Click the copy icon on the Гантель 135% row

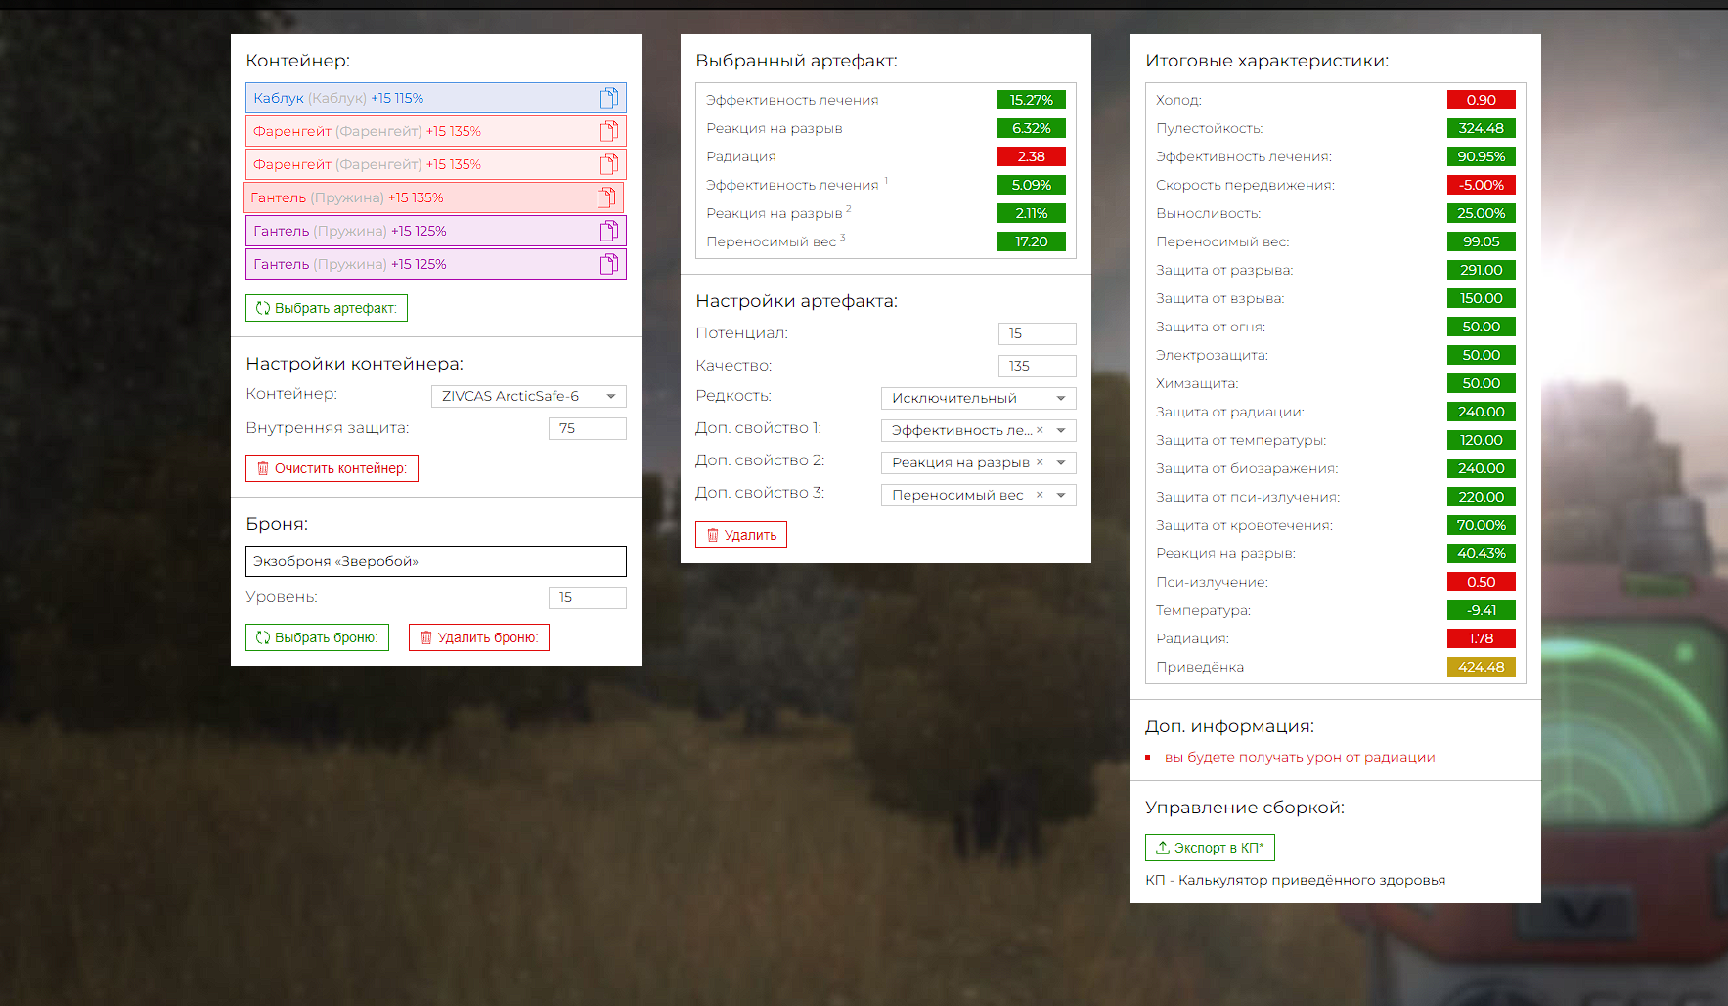605,197
